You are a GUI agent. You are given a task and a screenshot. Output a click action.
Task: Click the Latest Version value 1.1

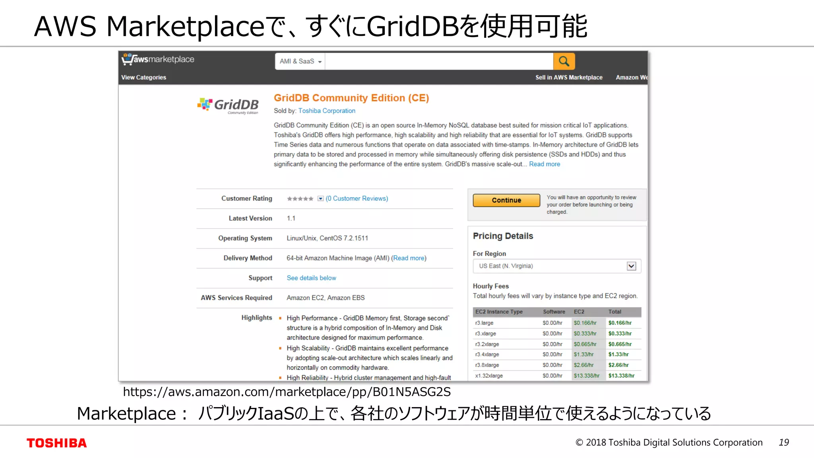(x=291, y=218)
